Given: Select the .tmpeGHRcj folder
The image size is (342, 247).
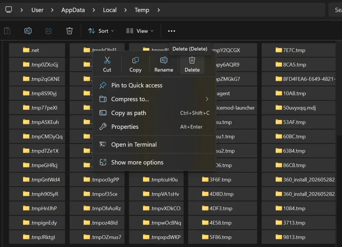Looking at the screenshot, I should coord(37,165).
